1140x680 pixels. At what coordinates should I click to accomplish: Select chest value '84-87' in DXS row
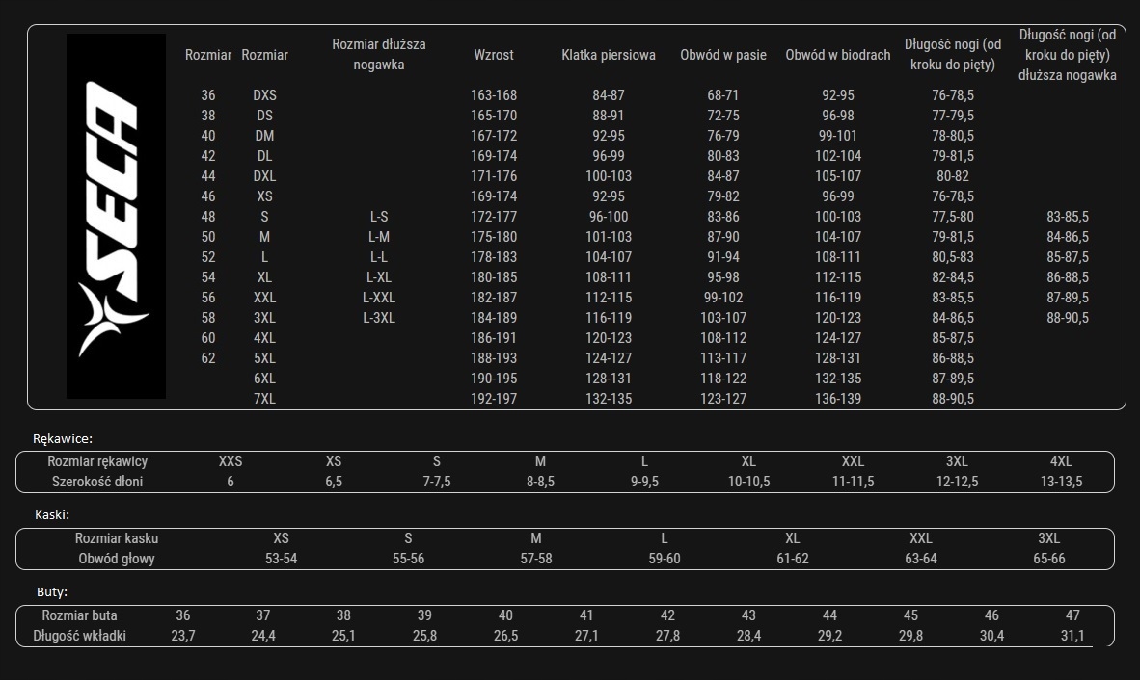(609, 95)
